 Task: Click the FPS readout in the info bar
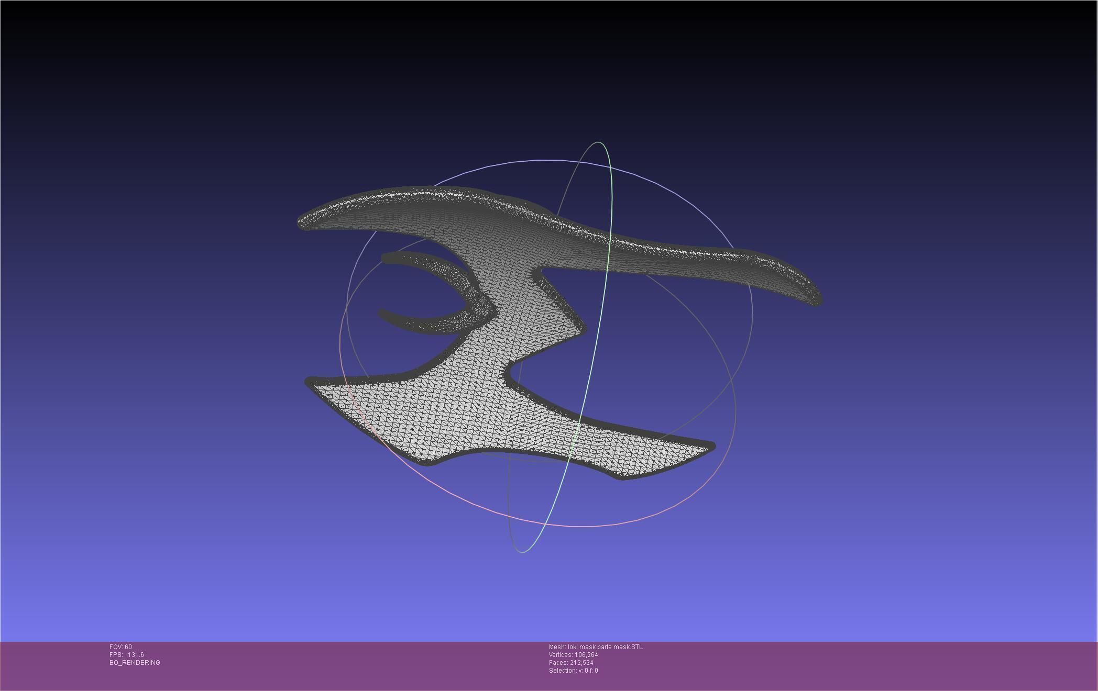[x=127, y=655]
